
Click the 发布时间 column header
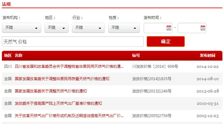pyautogui.click(x=207, y=56)
